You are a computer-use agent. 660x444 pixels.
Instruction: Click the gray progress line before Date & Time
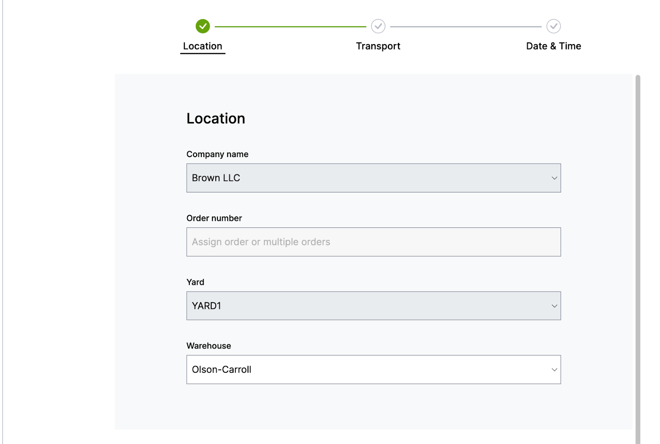[465, 27]
